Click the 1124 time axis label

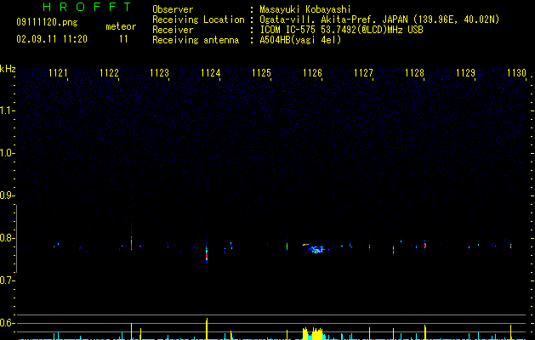211,73
